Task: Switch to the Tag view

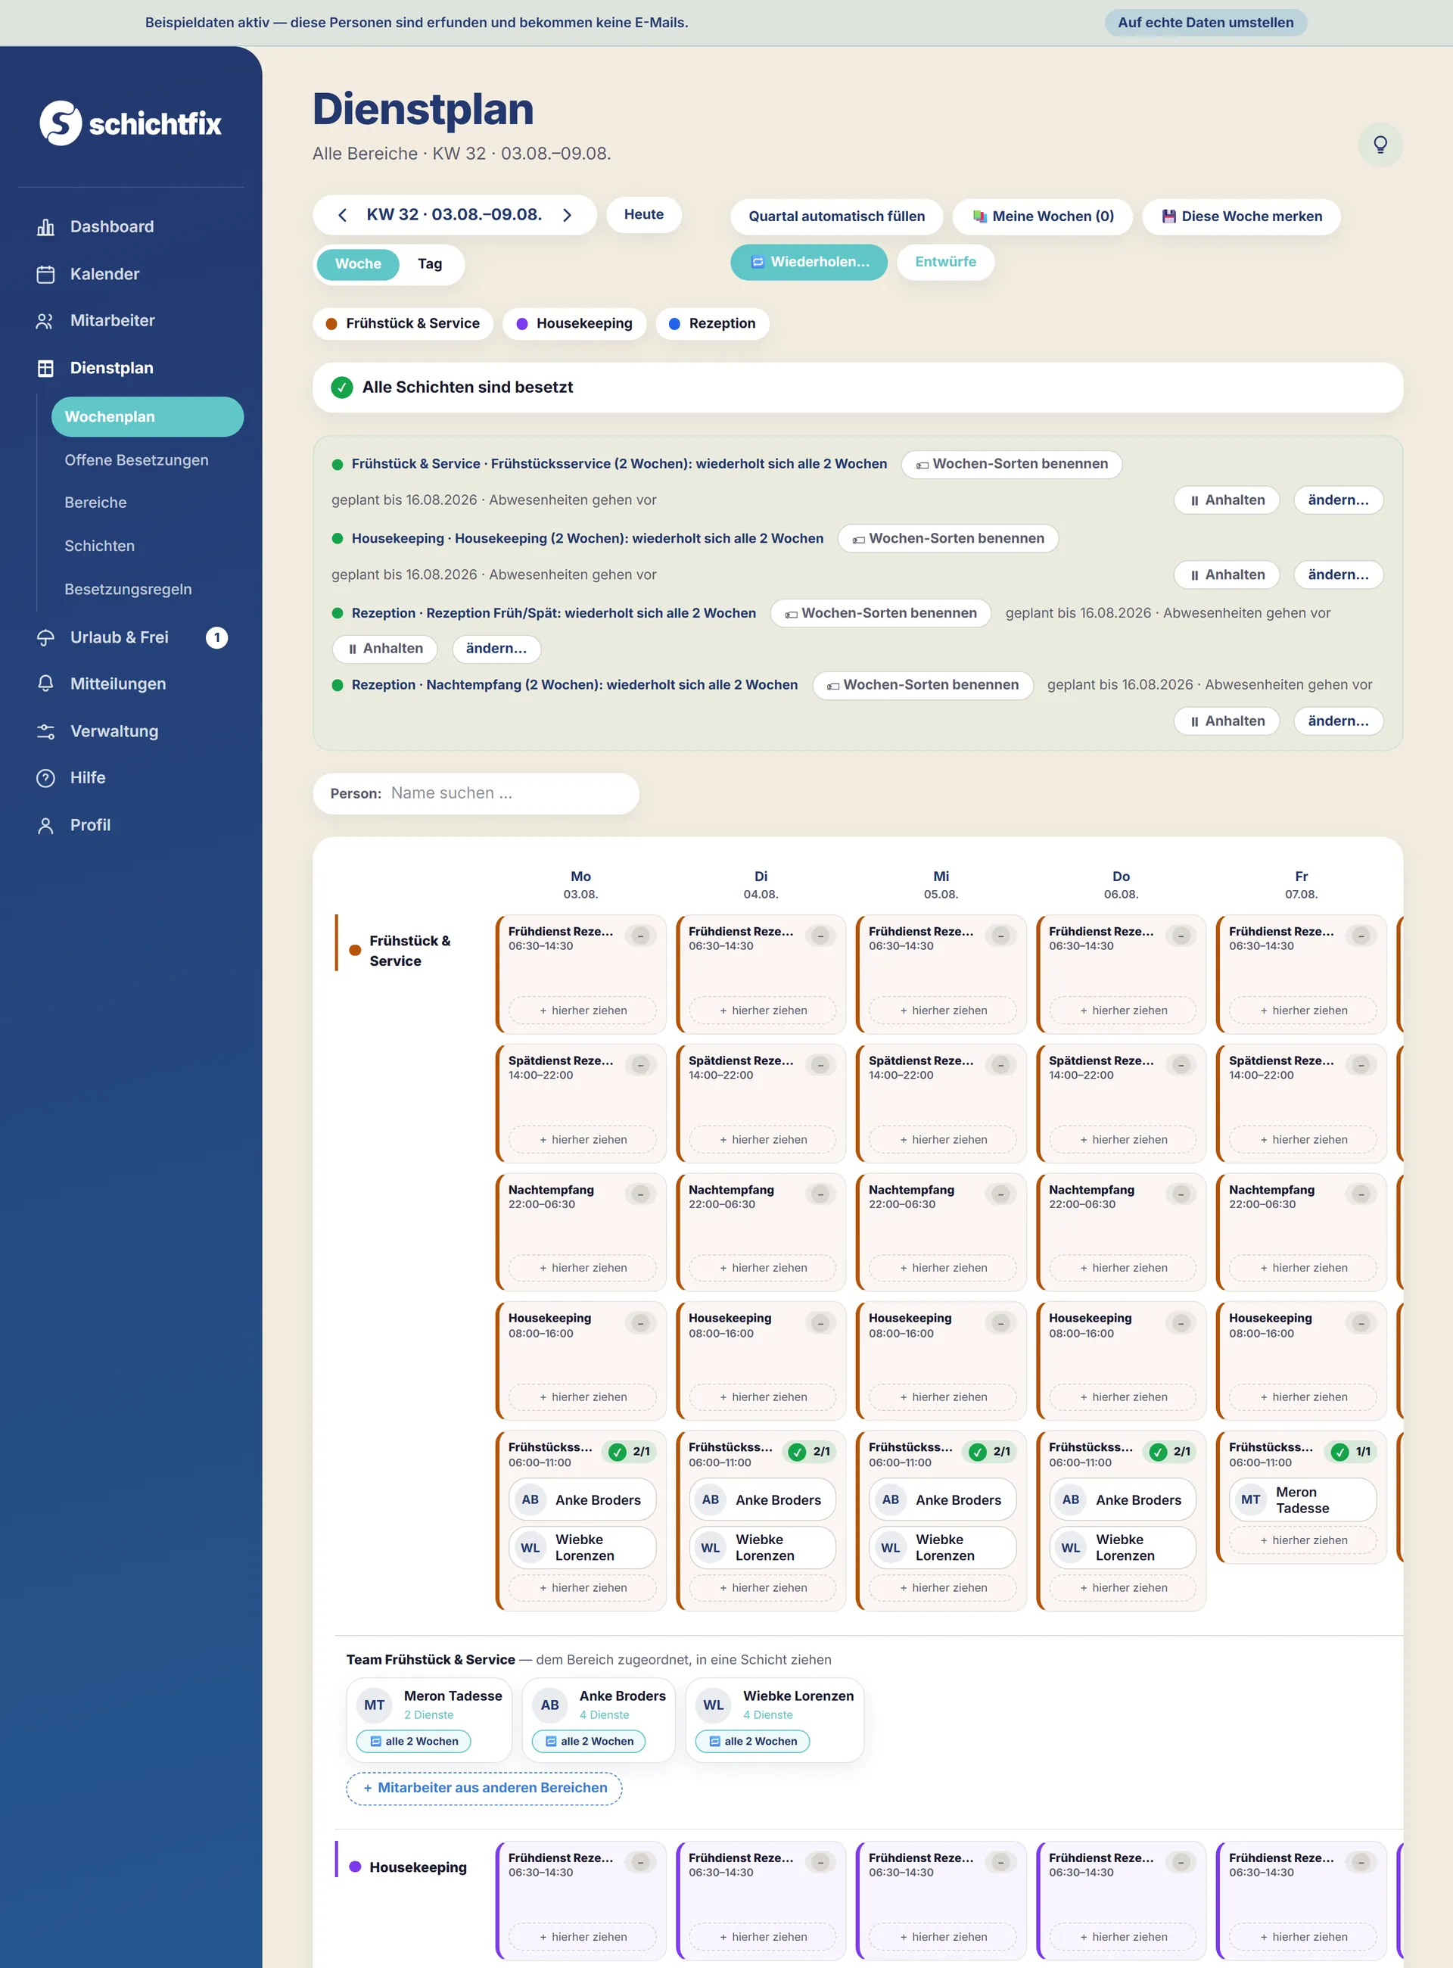Action: [430, 264]
